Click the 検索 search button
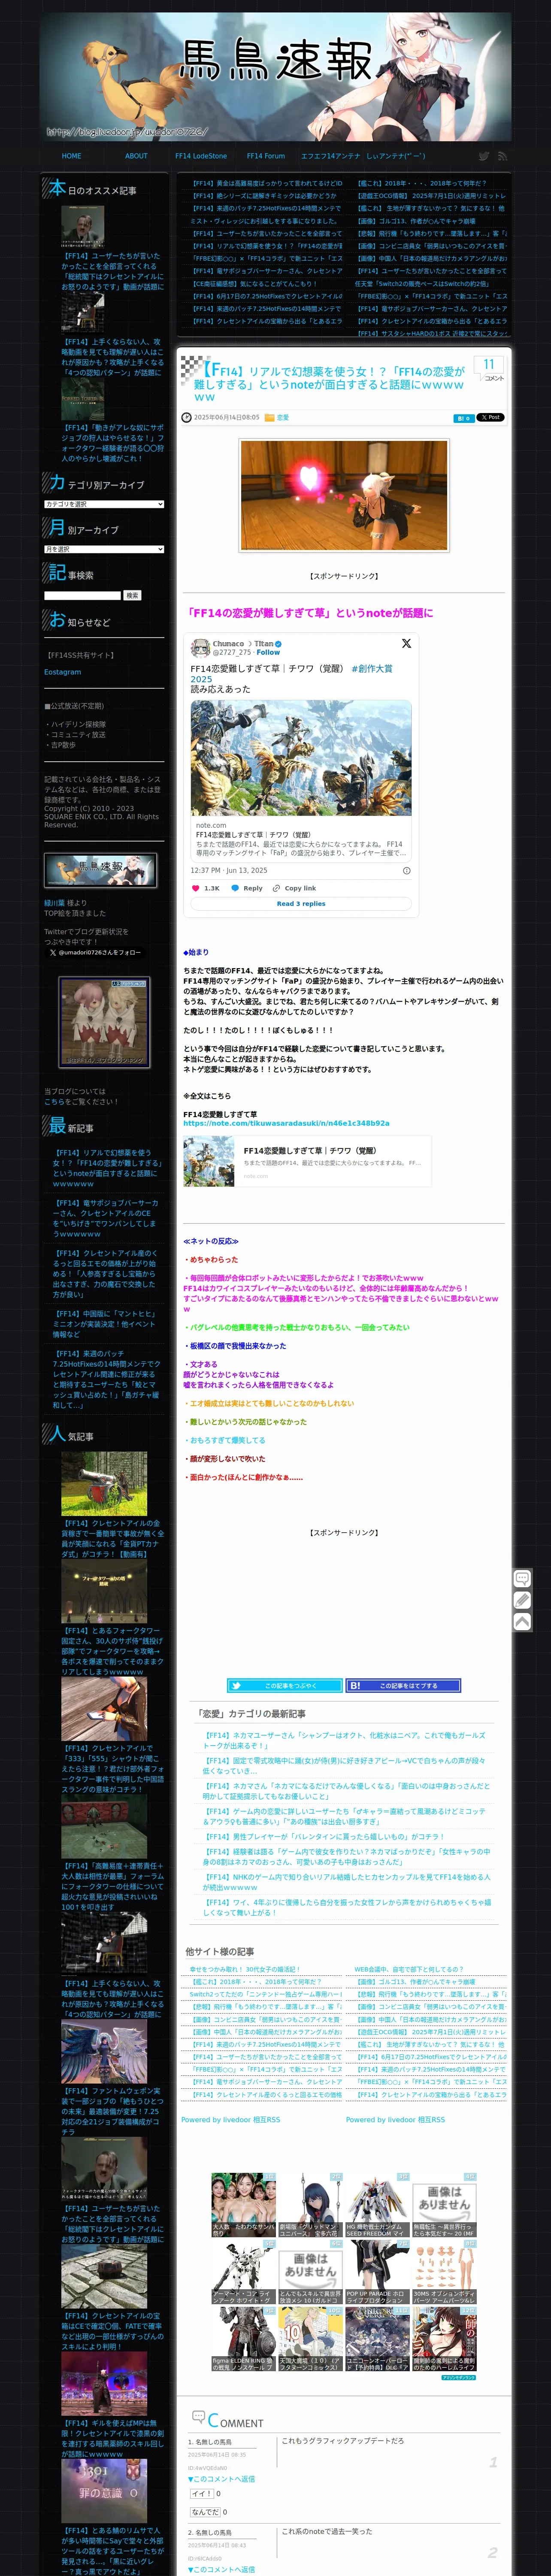The image size is (551, 2576). click(132, 595)
